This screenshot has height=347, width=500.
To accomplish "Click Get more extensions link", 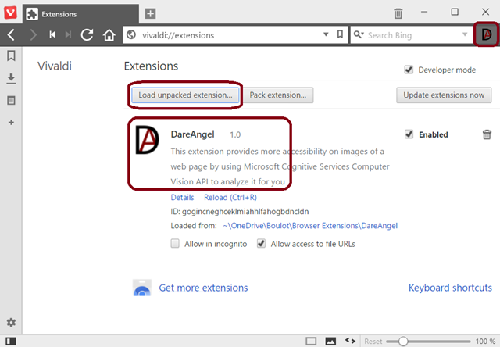I will point(203,288).
